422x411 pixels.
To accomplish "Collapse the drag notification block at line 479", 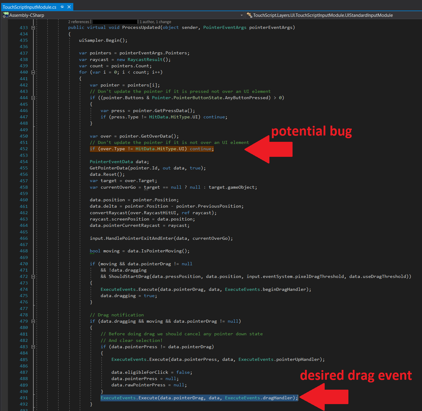I will pos(33,321).
